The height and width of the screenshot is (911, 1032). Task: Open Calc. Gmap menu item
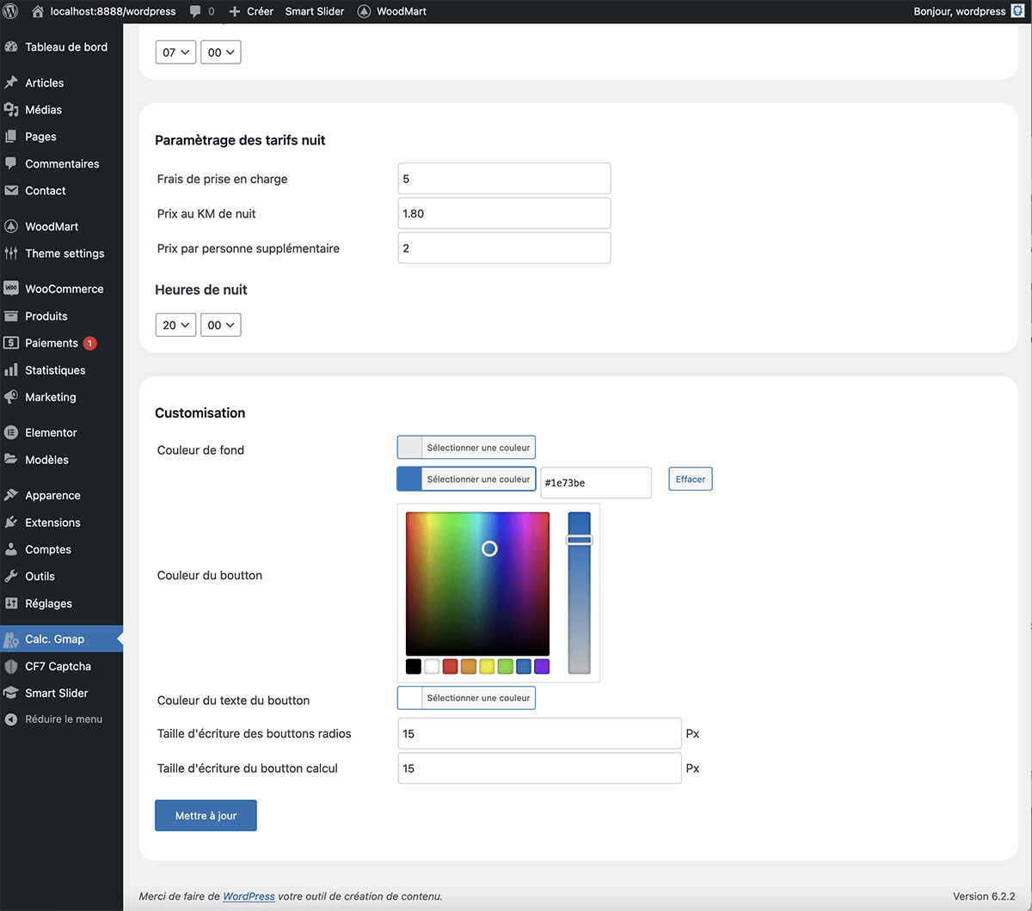61,639
